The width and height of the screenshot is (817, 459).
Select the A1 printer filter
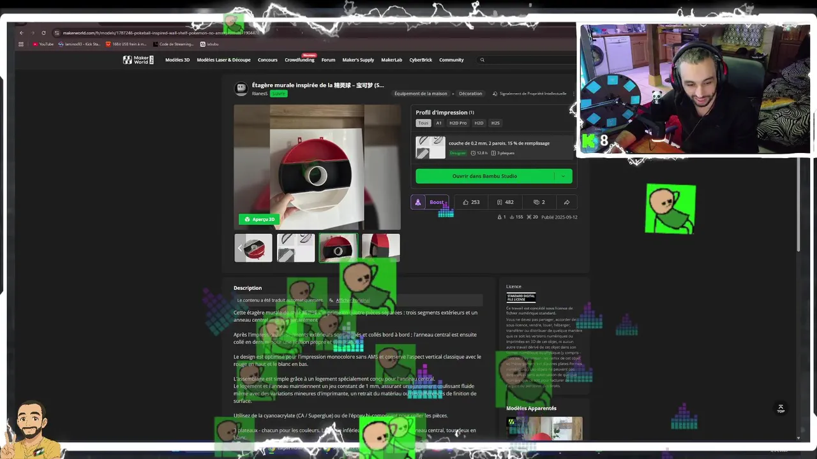click(x=438, y=123)
